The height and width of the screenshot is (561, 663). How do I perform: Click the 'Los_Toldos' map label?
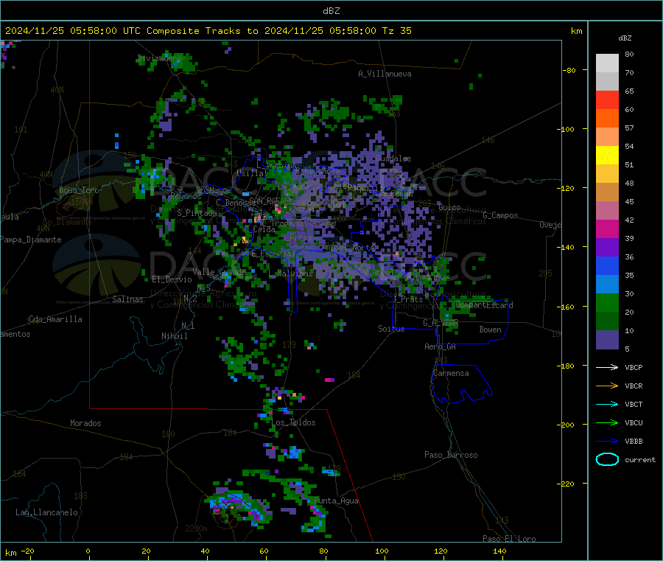click(x=293, y=422)
